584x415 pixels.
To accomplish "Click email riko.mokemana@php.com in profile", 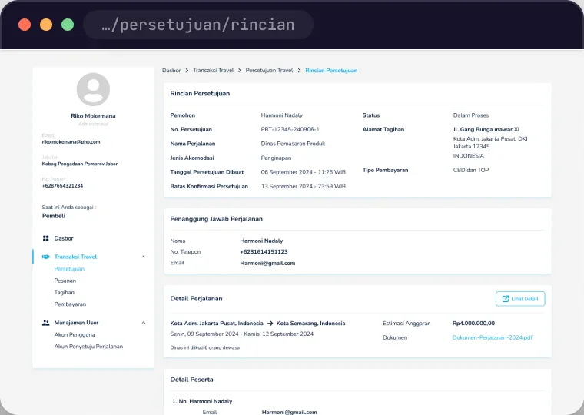I will click(x=71, y=142).
